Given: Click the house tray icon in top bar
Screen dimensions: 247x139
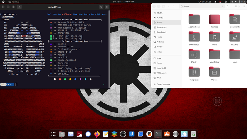Looking at the screenshot, I should pyautogui.click(x=215, y=2).
